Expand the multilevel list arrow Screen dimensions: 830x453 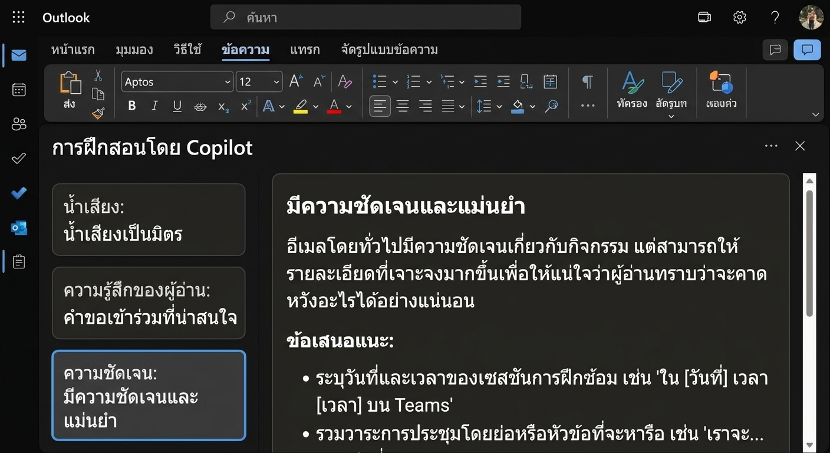coord(462,83)
